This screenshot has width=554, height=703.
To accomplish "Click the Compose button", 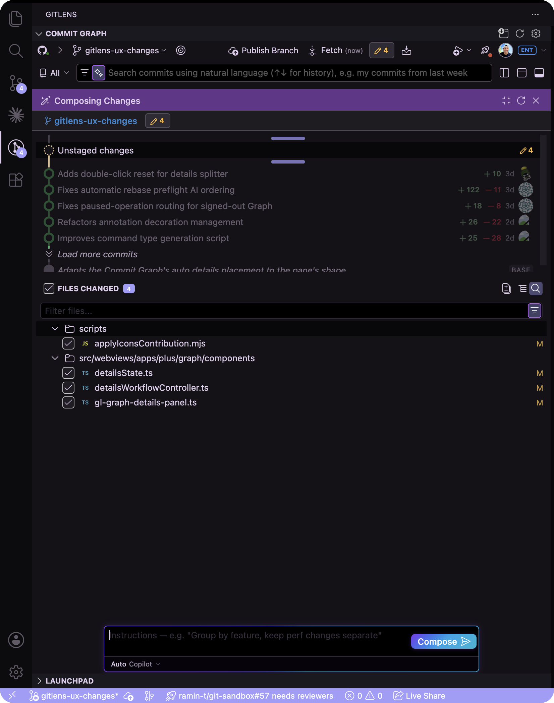I will point(444,642).
